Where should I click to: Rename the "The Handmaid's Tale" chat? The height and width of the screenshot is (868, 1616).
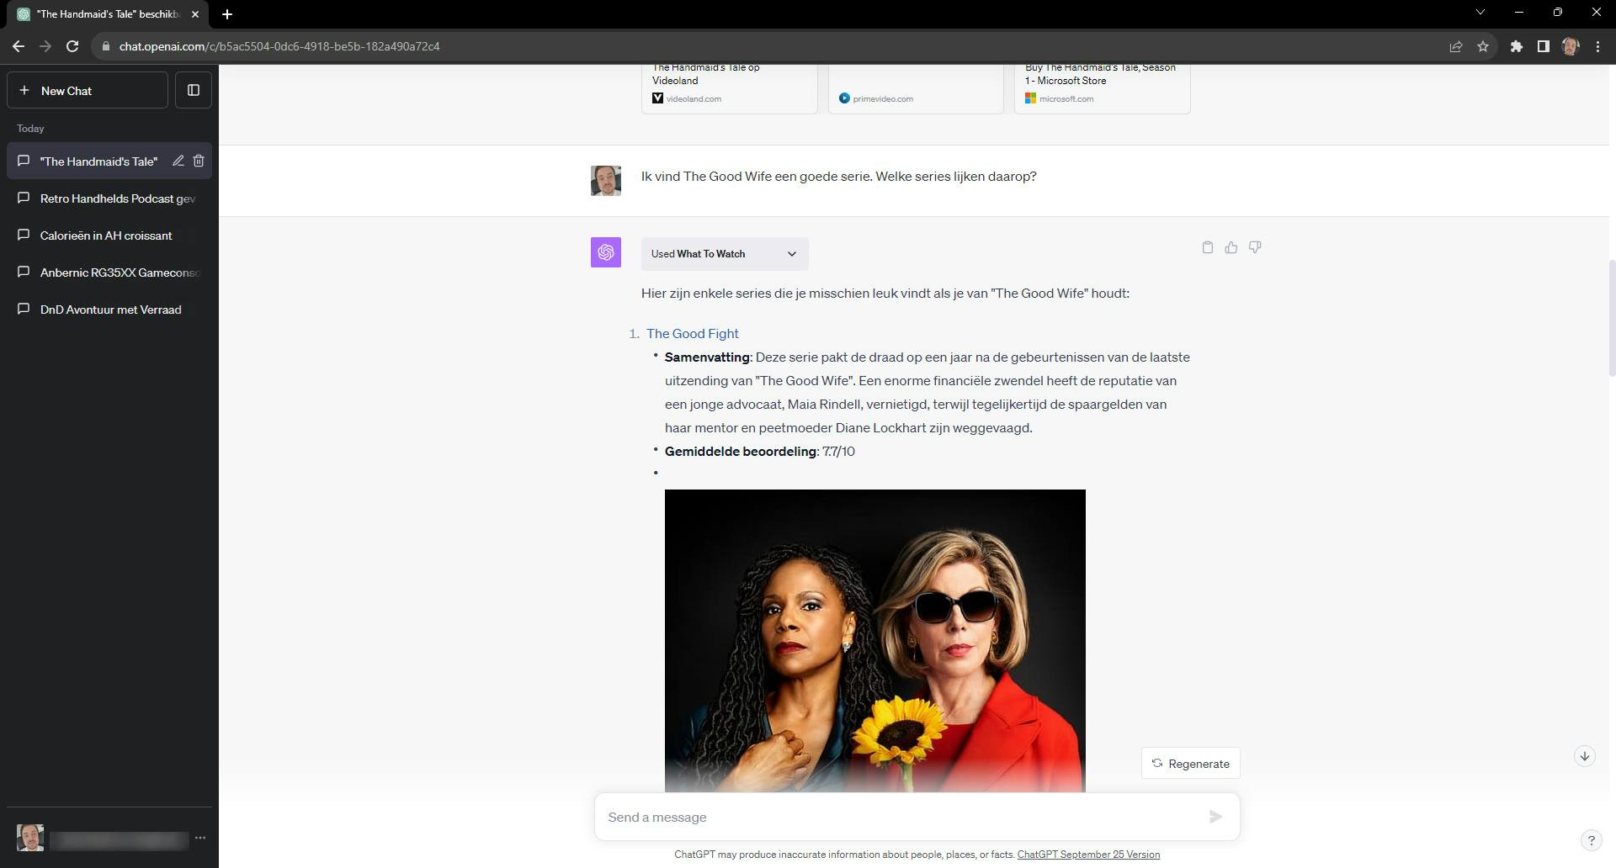(178, 161)
